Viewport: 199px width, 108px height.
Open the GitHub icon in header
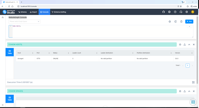164,12
